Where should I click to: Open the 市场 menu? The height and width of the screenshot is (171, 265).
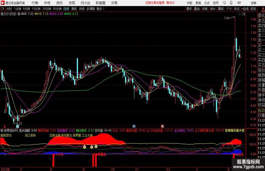47,3
